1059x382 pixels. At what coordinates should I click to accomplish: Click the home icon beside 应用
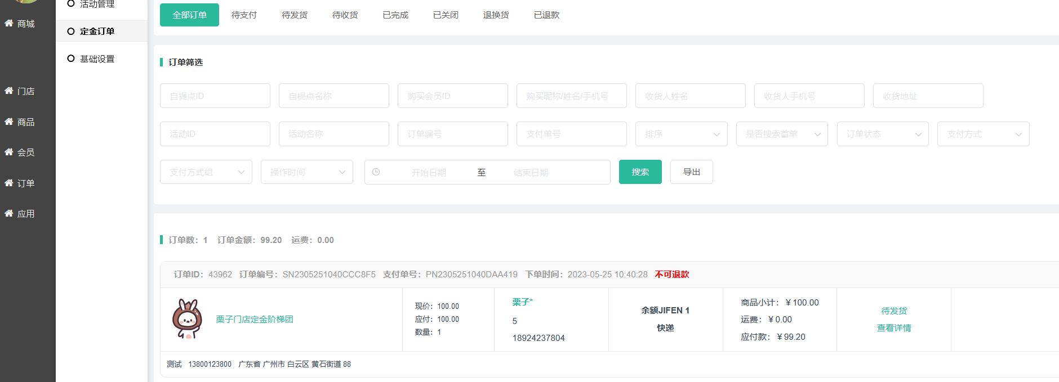(9, 213)
